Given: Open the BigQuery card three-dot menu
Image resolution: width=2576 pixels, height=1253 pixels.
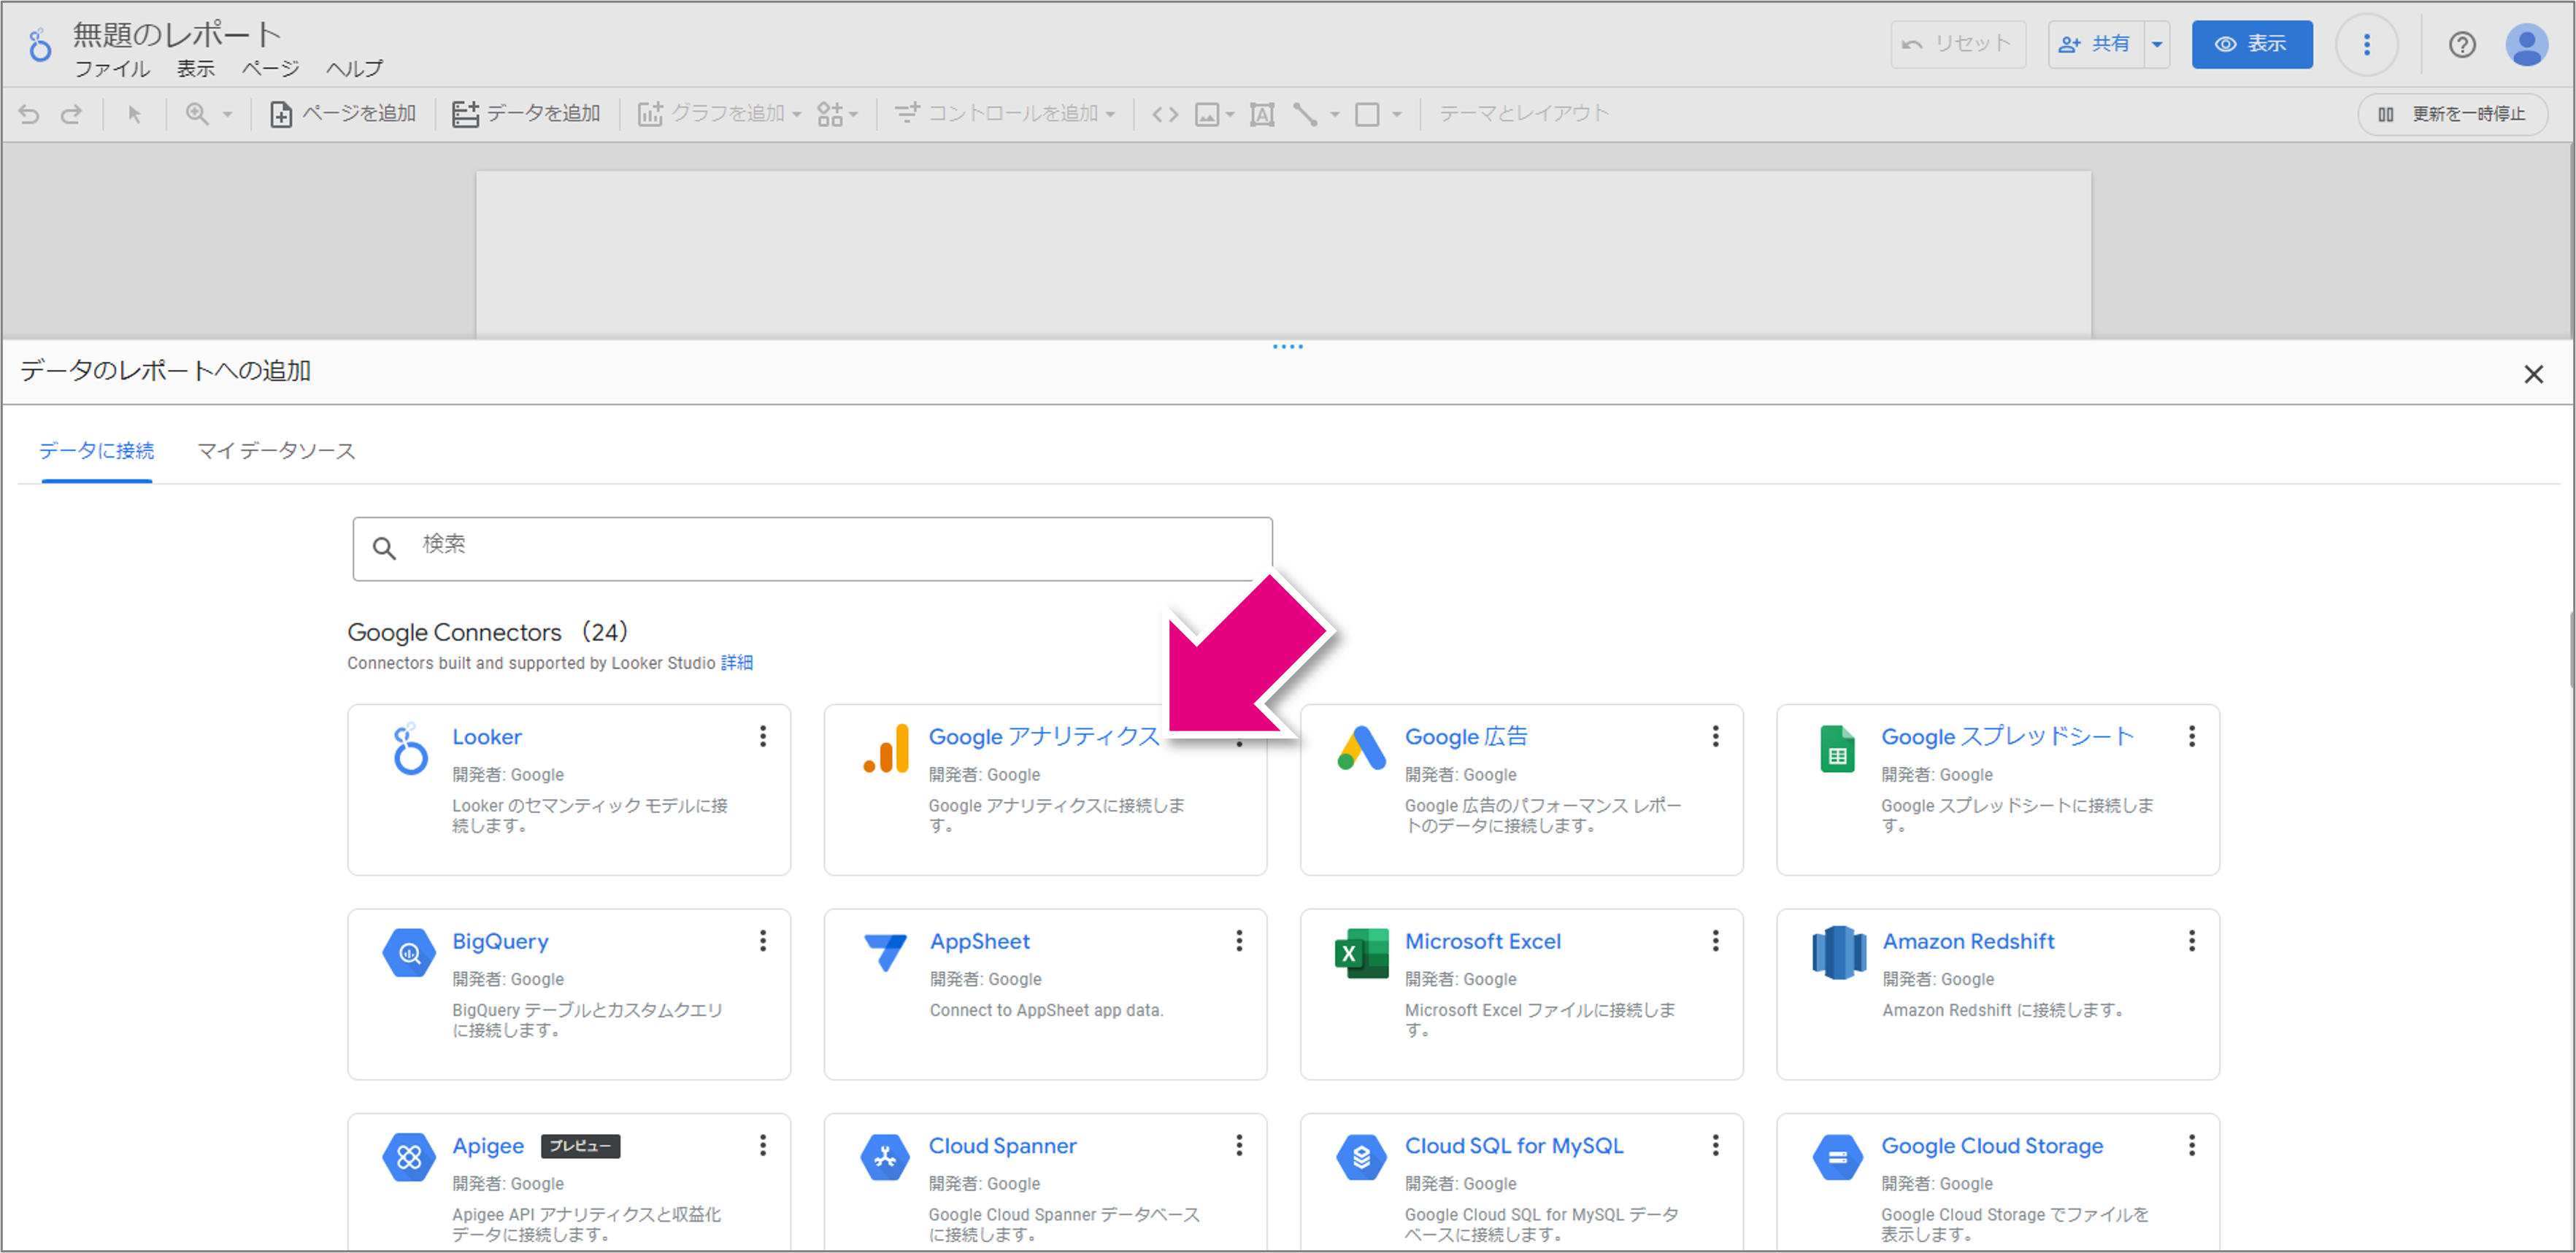Looking at the screenshot, I should [763, 941].
